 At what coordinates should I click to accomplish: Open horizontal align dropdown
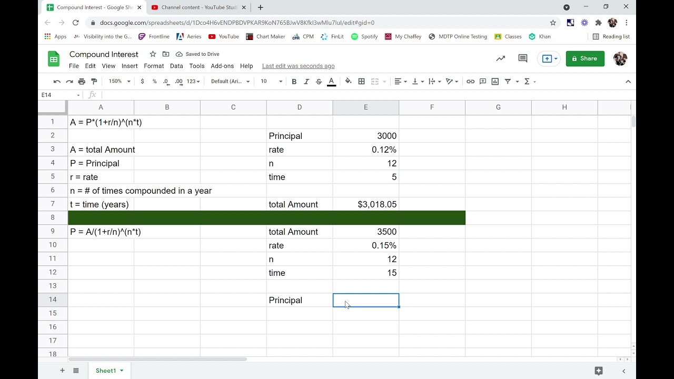[401, 81]
